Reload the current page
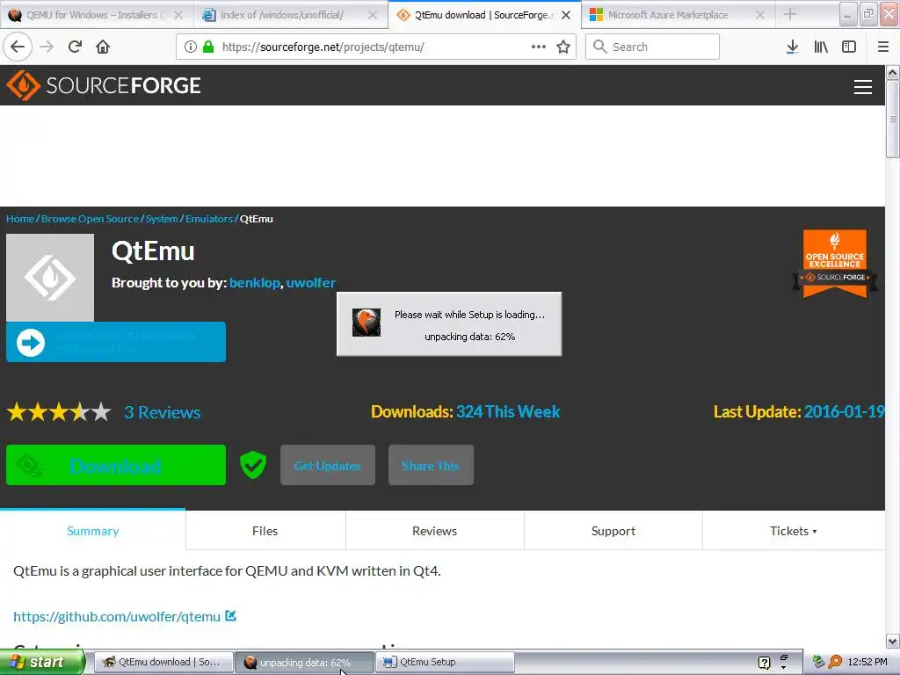The width and height of the screenshot is (900, 675). 75,47
